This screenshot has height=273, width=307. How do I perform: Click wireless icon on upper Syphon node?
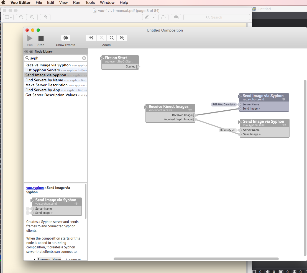[x=283, y=100]
